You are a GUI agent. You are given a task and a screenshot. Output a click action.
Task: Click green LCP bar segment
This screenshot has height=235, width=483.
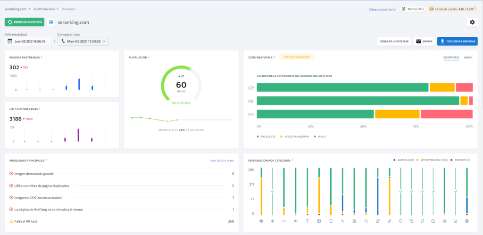click(x=342, y=87)
